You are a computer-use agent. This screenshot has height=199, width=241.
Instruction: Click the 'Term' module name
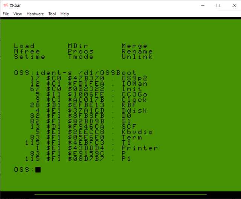click(x=132, y=137)
